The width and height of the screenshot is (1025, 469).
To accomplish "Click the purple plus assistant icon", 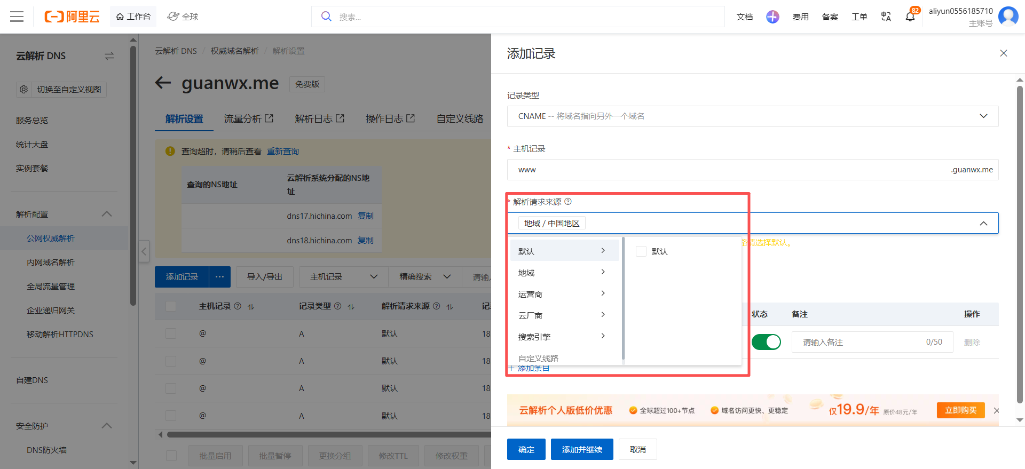I will [772, 17].
